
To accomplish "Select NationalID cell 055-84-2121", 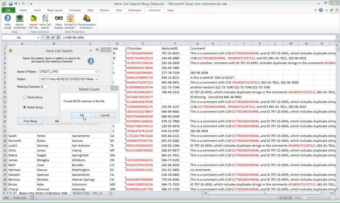I will pos(175,136).
